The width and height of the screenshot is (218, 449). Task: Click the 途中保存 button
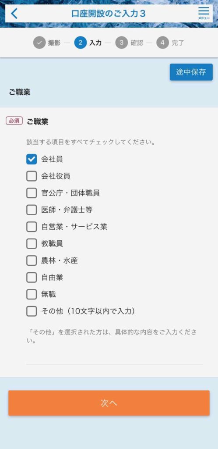pos(191,72)
